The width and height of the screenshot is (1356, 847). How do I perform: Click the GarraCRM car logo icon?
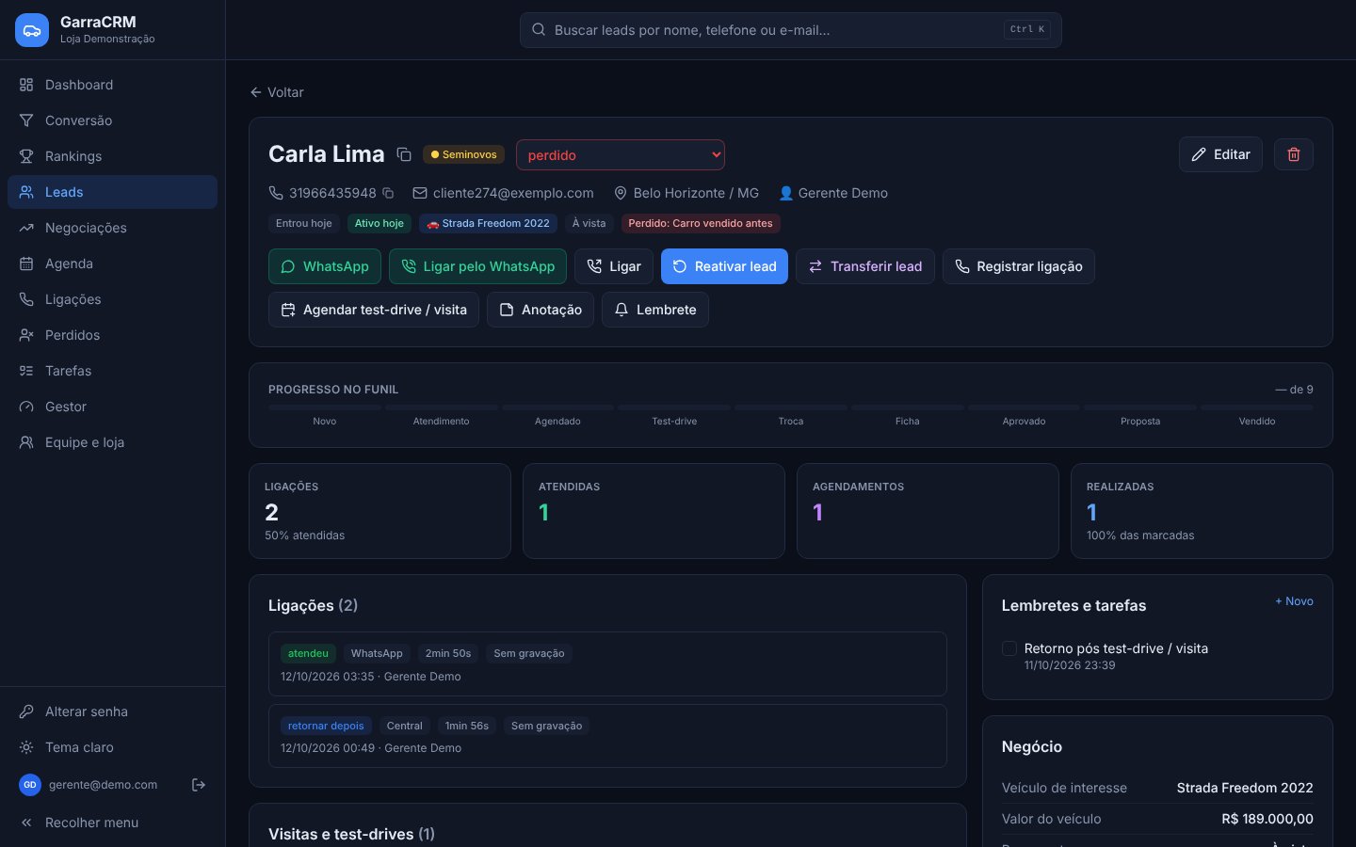pyautogui.click(x=32, y=30)
